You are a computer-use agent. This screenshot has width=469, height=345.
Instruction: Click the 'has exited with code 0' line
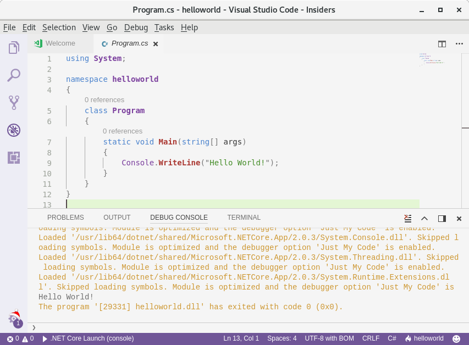pos(190,307)
